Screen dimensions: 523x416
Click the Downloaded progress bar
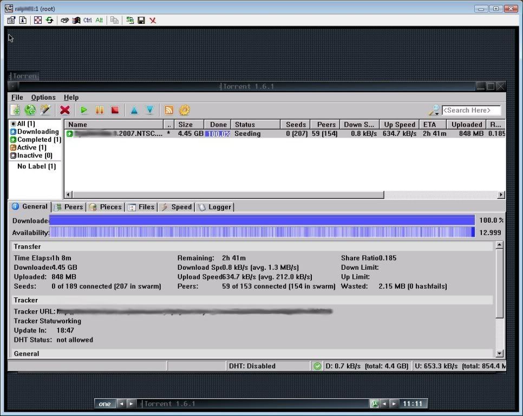(262, 220)
